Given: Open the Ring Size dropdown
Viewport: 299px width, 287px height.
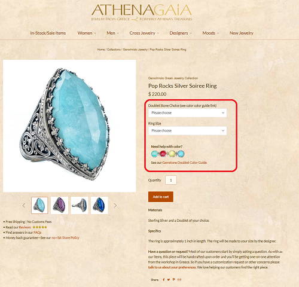Looking at the screenshot, I should pos(188,131).
